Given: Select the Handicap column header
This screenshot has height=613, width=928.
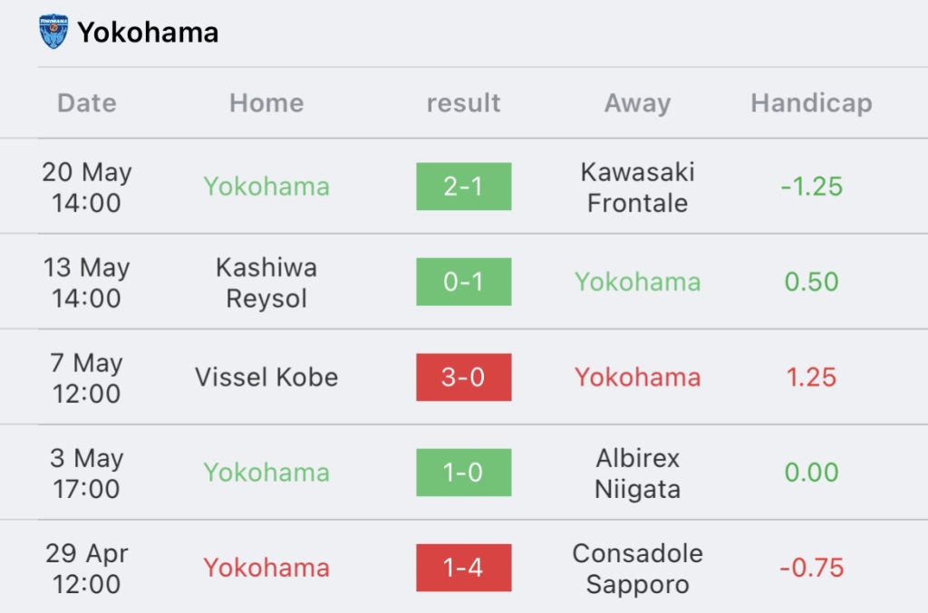Looking at the screenshot, I should tap(811, 103).
